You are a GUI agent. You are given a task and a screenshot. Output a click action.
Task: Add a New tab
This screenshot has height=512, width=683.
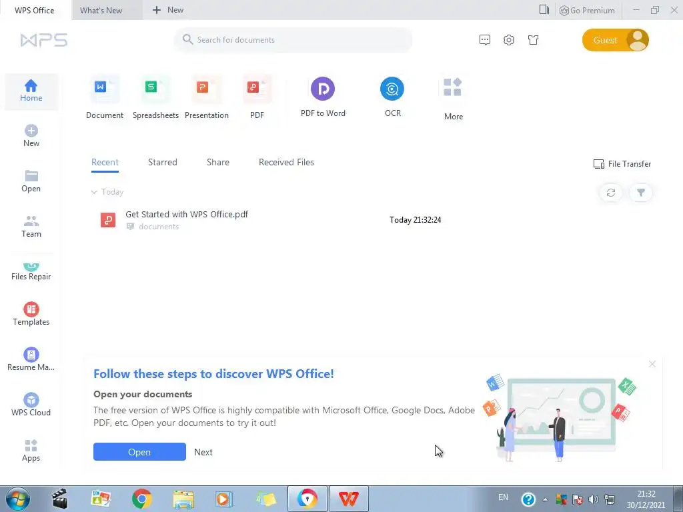167,10
